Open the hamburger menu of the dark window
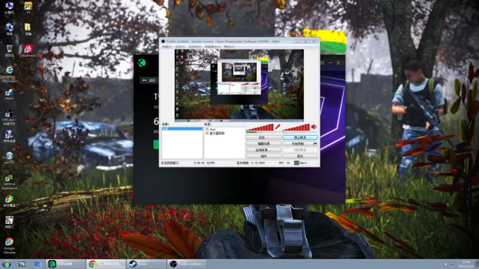The width and height of the screenshot is (479, 269). point(322,63)
